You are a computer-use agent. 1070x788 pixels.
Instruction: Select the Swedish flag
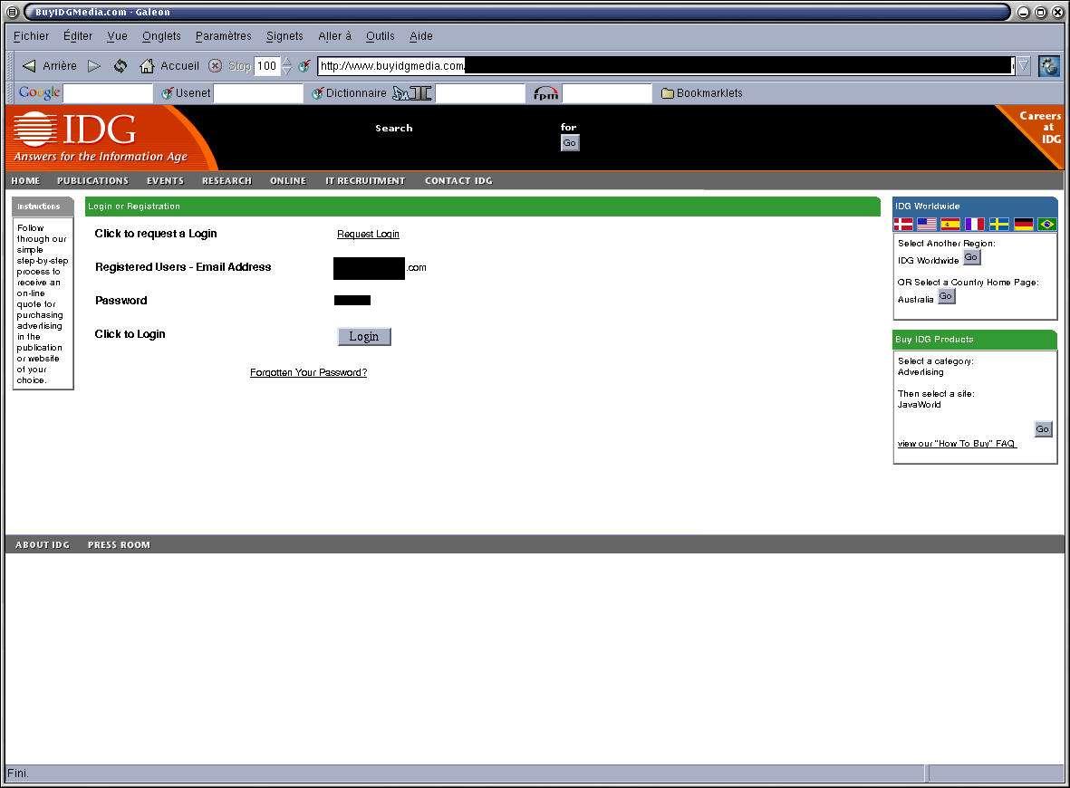click(999, 224)
